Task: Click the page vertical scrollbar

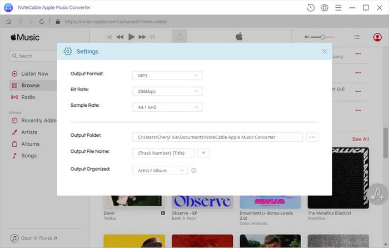Action: [x=385, y=143]
